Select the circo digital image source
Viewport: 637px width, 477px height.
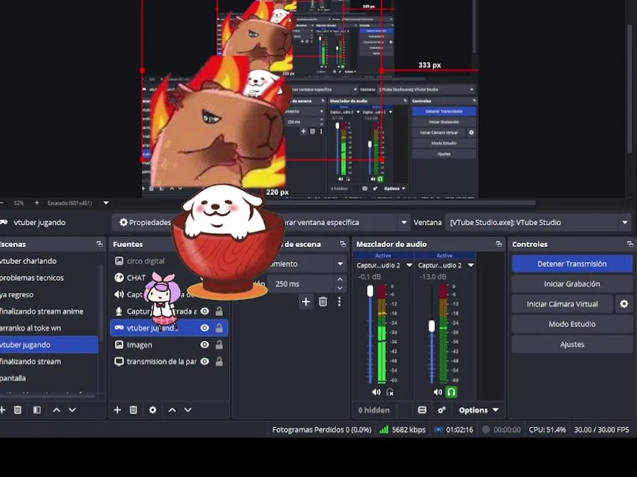coord(146,261)
